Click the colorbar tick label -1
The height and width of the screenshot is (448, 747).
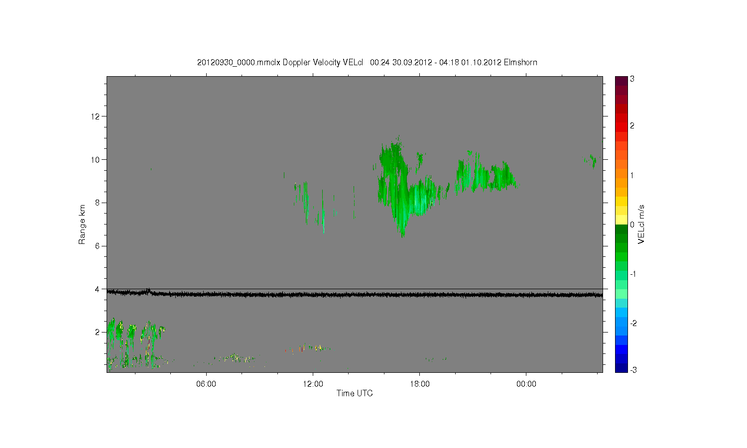[633, 274]
